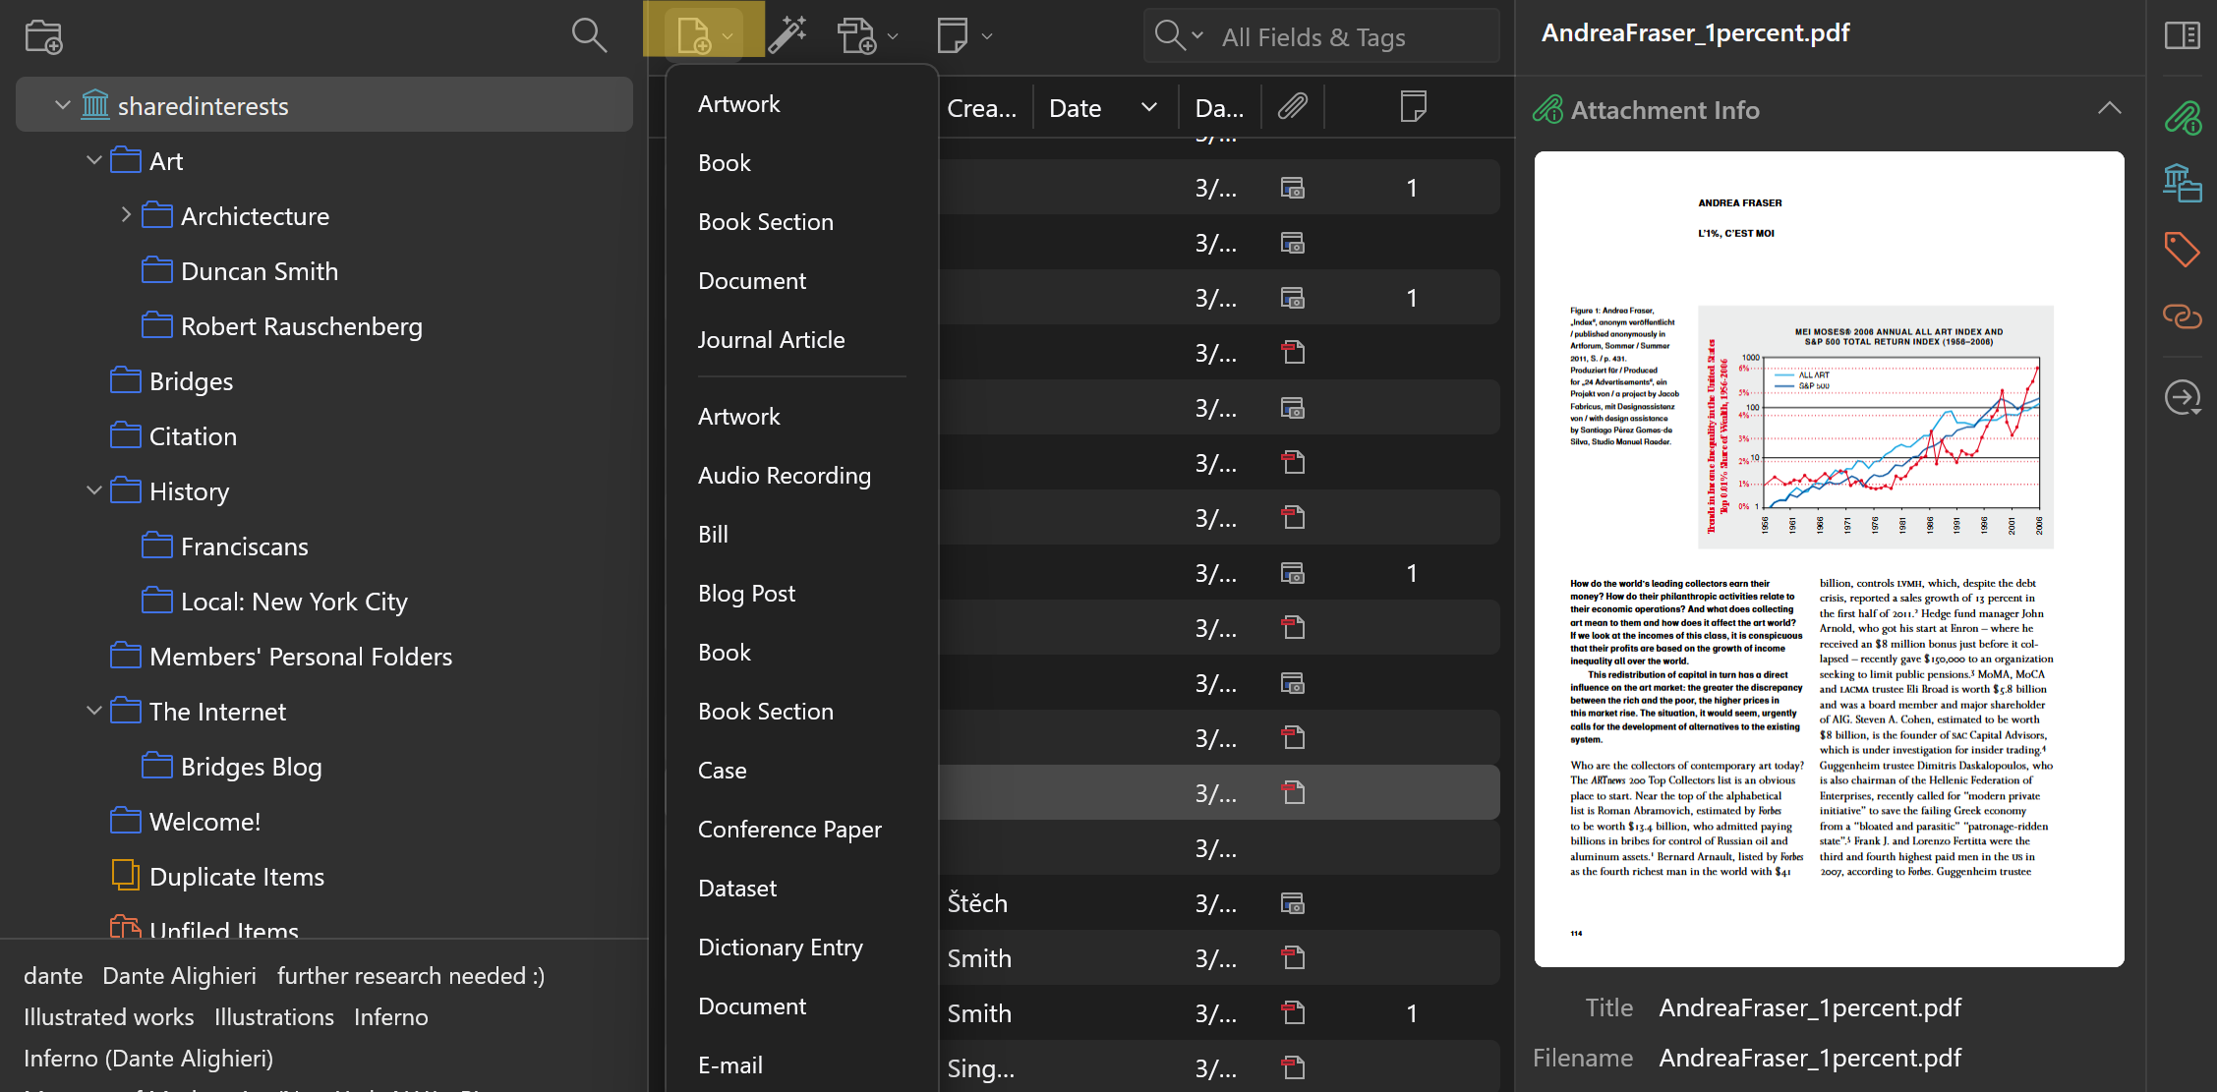Click the AndreaFraser PDF preview thumbnail
Viewport: 2217px width, 1092px height.
click(x=1828, y=558)
